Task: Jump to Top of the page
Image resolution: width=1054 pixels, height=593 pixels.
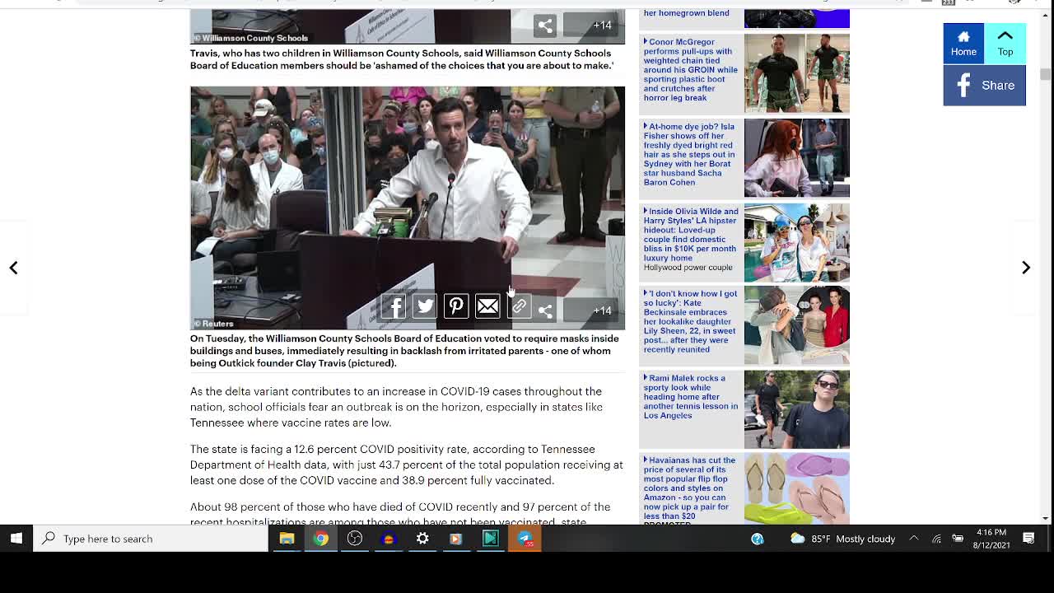Action: [1005, 43]
